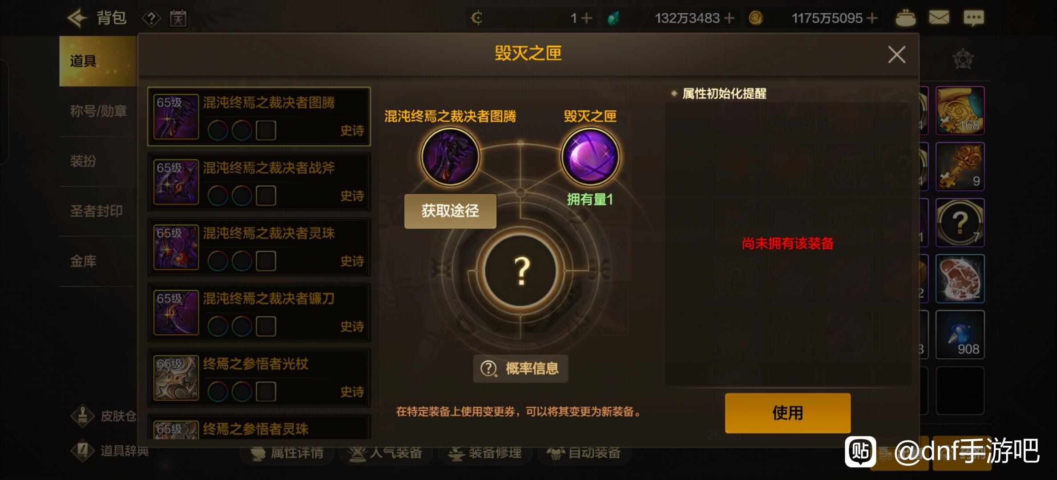Select 终焉之参悟者光杖 from the list
This screenshot has height=480, width=1057.
pos(259,377)
